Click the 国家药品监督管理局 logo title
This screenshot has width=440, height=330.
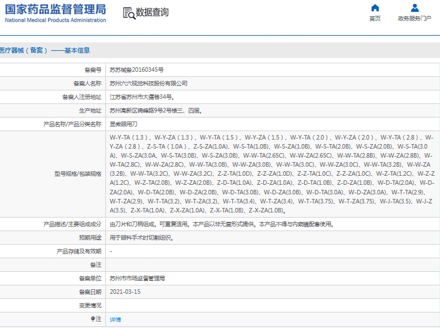55,10
